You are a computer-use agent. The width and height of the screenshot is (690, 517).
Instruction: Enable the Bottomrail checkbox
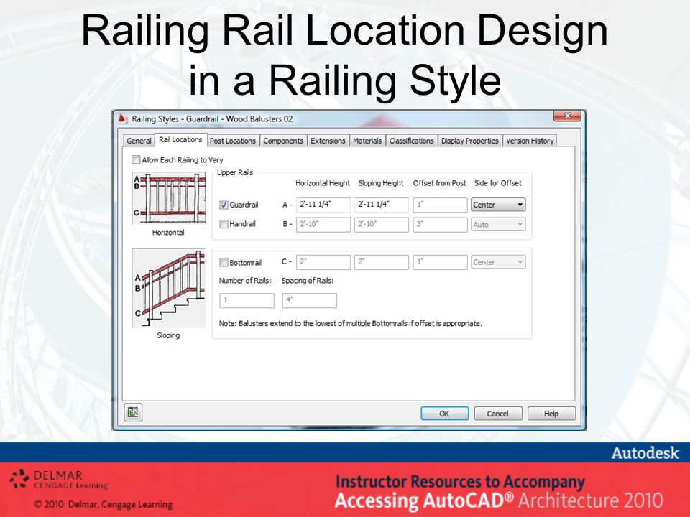[224, 263]
